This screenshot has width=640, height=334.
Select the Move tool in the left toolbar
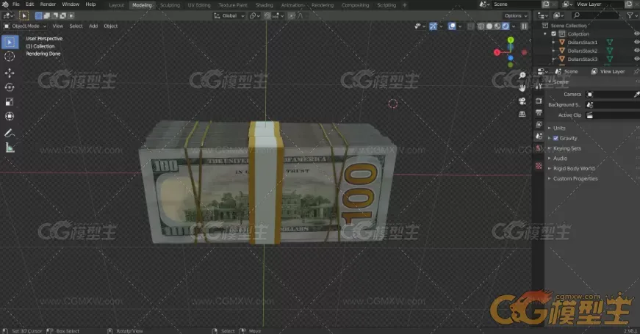click(x=10, y=73)
